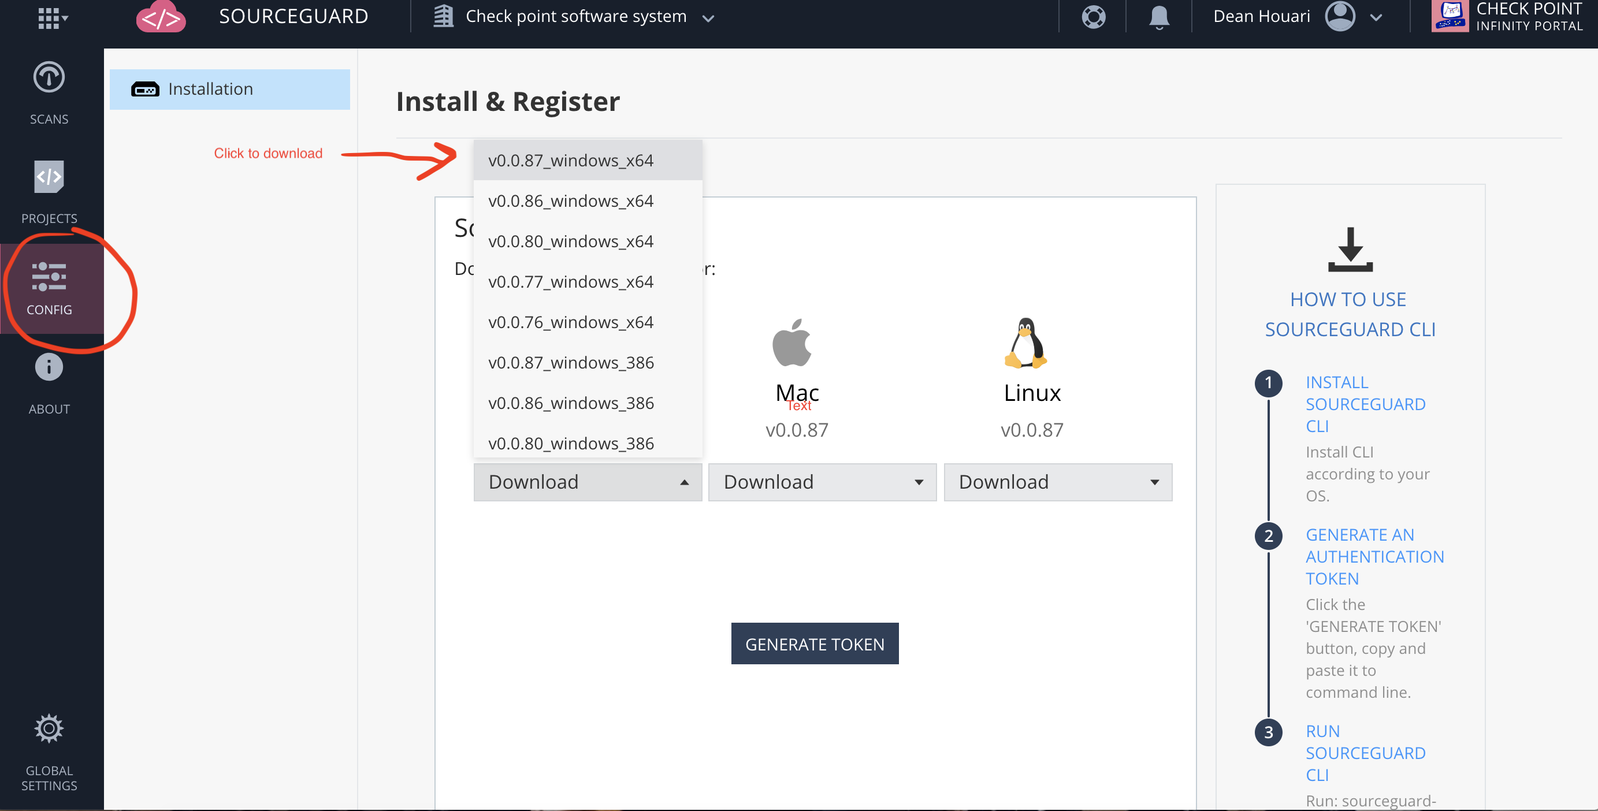Click the notification bell icon
The width and height of the screenshot is (1598, 811).
point(1157,16)
